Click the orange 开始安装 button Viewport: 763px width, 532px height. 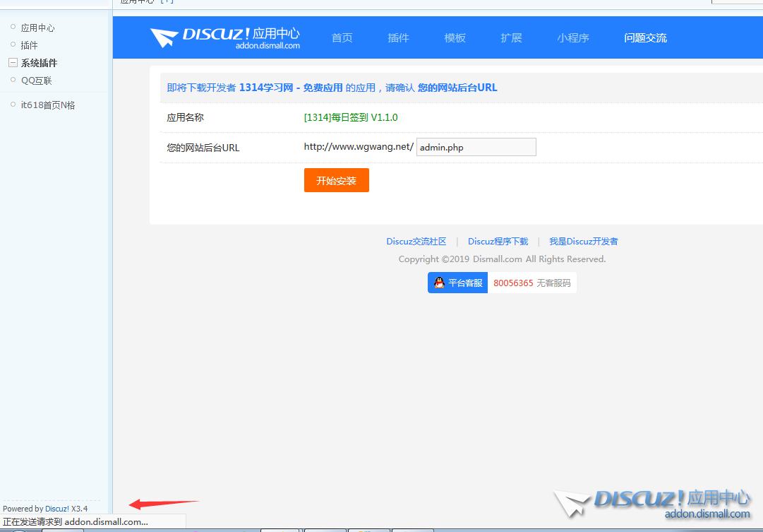(x=336, y=180)
